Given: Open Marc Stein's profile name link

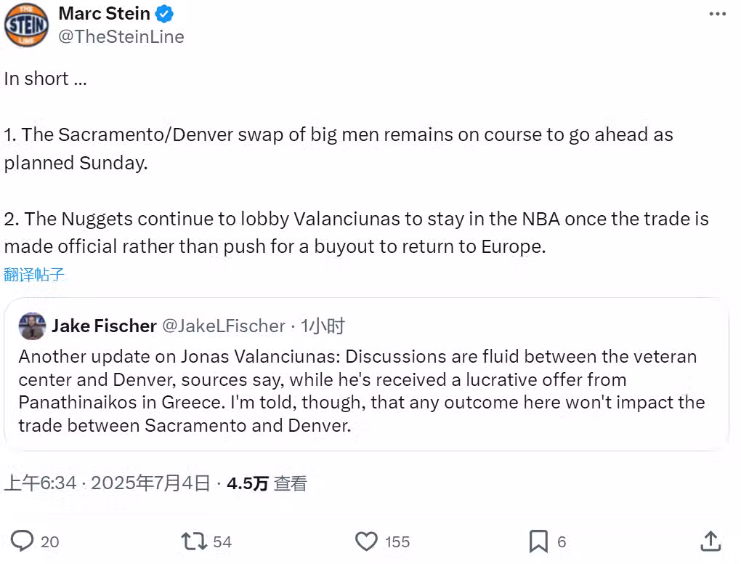Looking at the screenshot, I should pyautogui.click(x=104, y=14).
